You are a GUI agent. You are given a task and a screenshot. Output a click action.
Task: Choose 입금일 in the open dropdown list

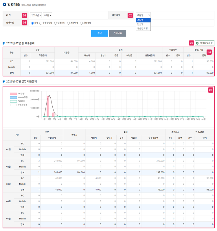(x=143, y=24)
